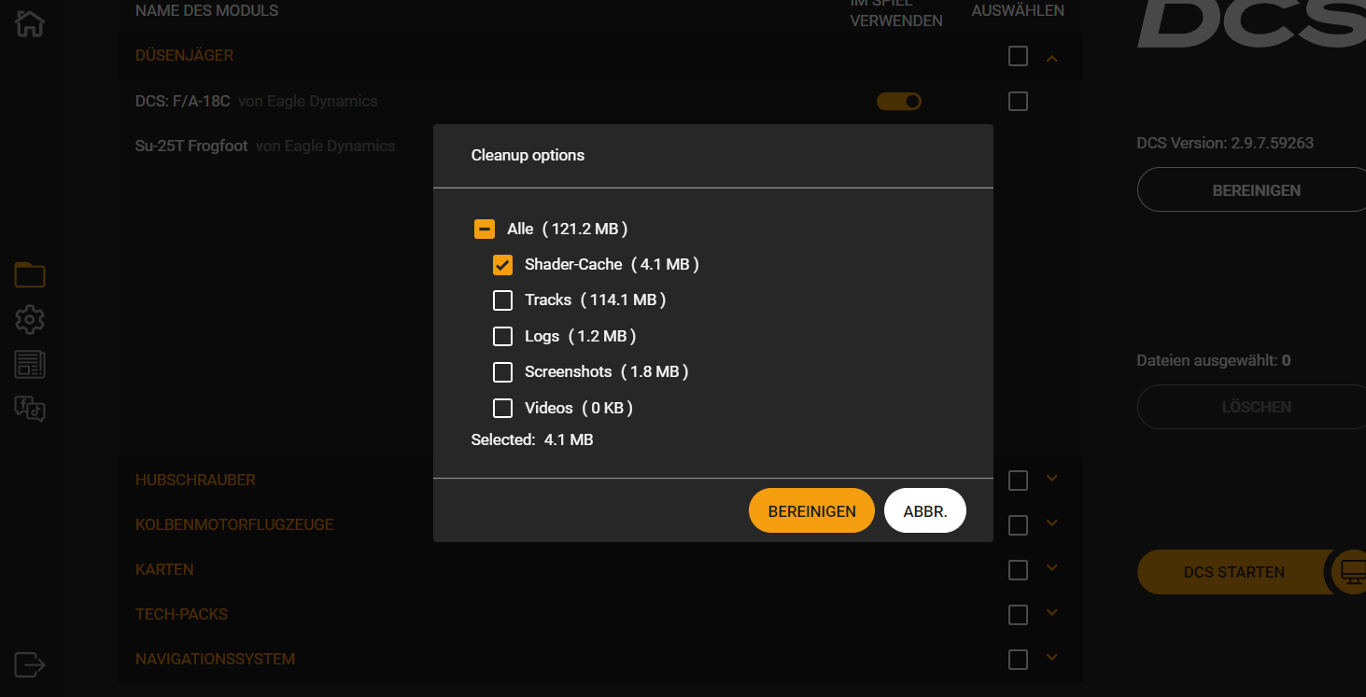This screenshot has width=1366, height=697.
Task: Click the Kolbenmotorflugzeuge category heading
Action: [x=234, y=524]
